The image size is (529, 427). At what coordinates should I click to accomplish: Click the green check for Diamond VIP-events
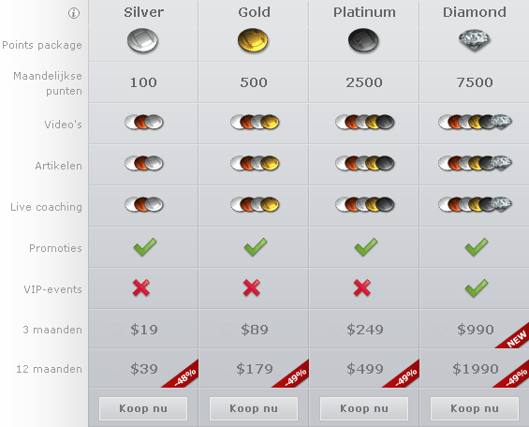pos(477,288)
